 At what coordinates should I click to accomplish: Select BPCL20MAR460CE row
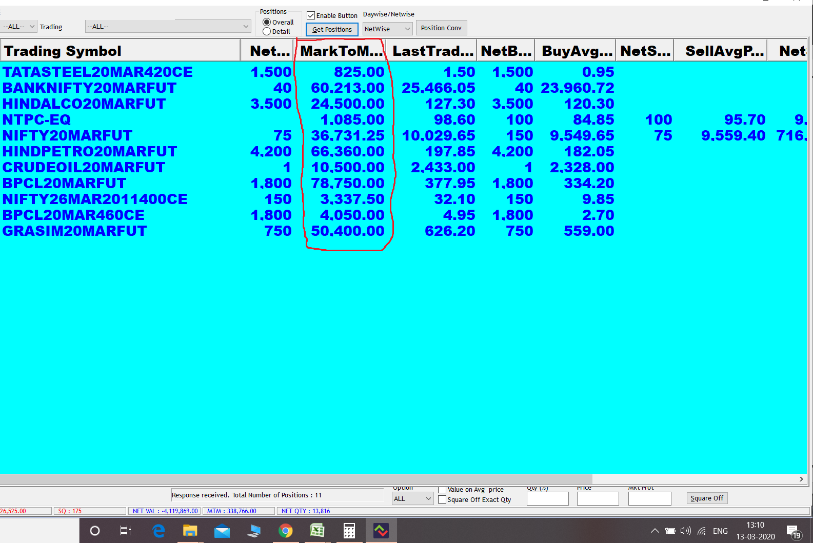tap(403, 215)
